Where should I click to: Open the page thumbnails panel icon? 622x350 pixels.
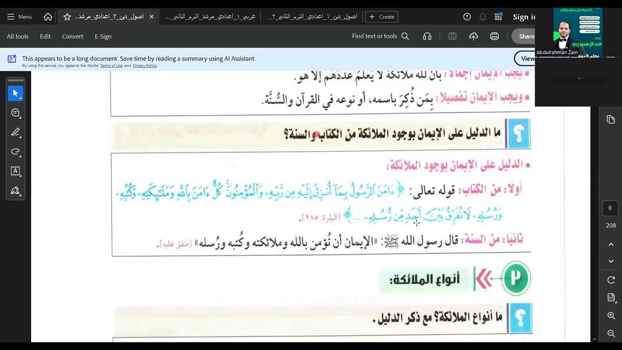coord(611,120)
